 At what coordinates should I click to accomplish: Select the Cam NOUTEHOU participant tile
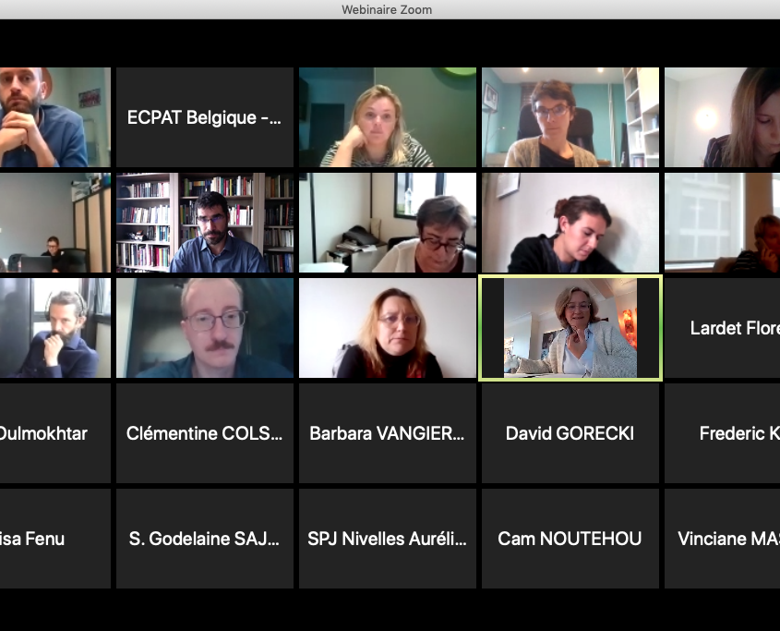[570, 539]
